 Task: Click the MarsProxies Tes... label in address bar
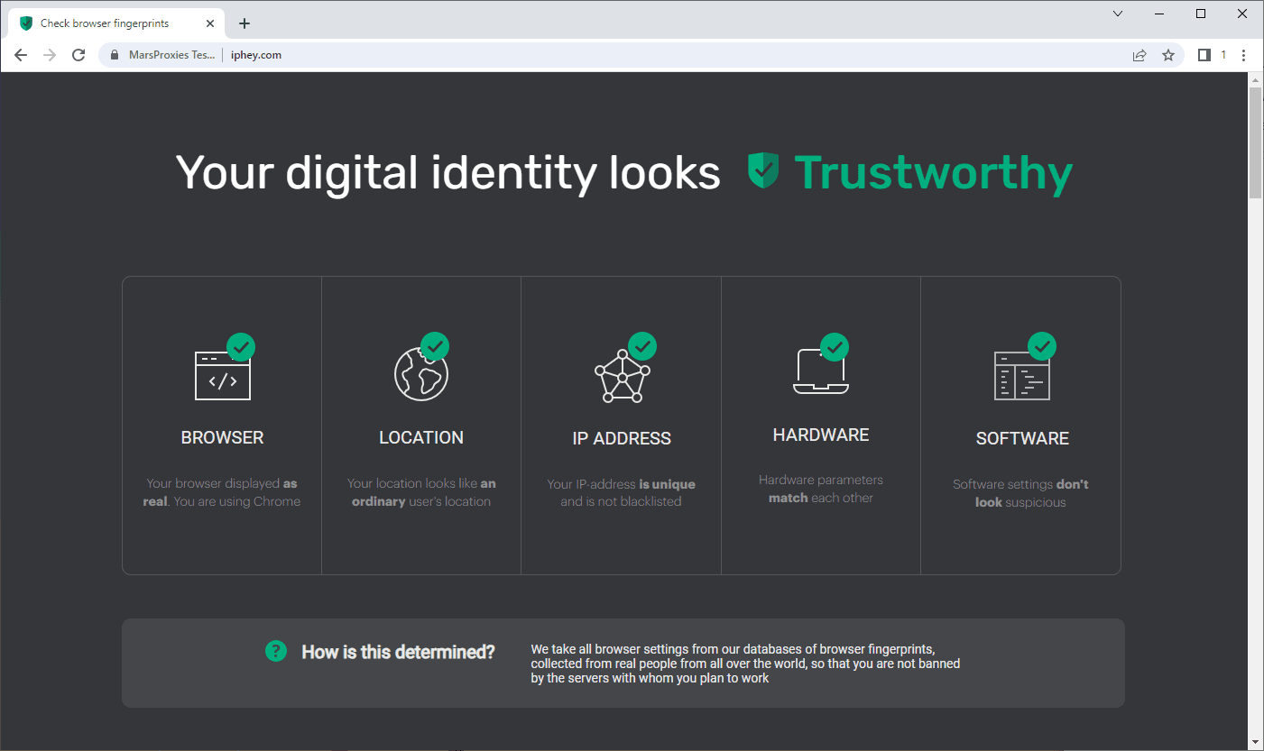(172, 55)
